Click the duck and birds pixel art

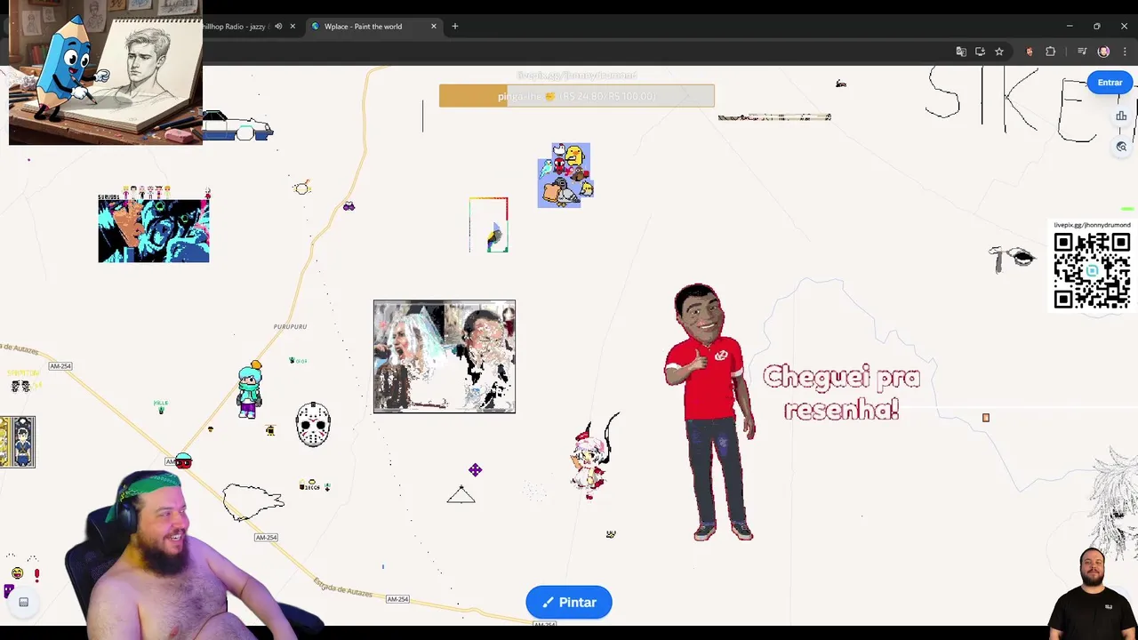(565, 175)
